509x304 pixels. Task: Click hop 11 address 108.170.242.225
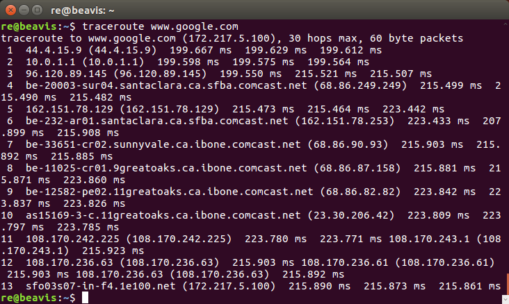click(73, 239)
